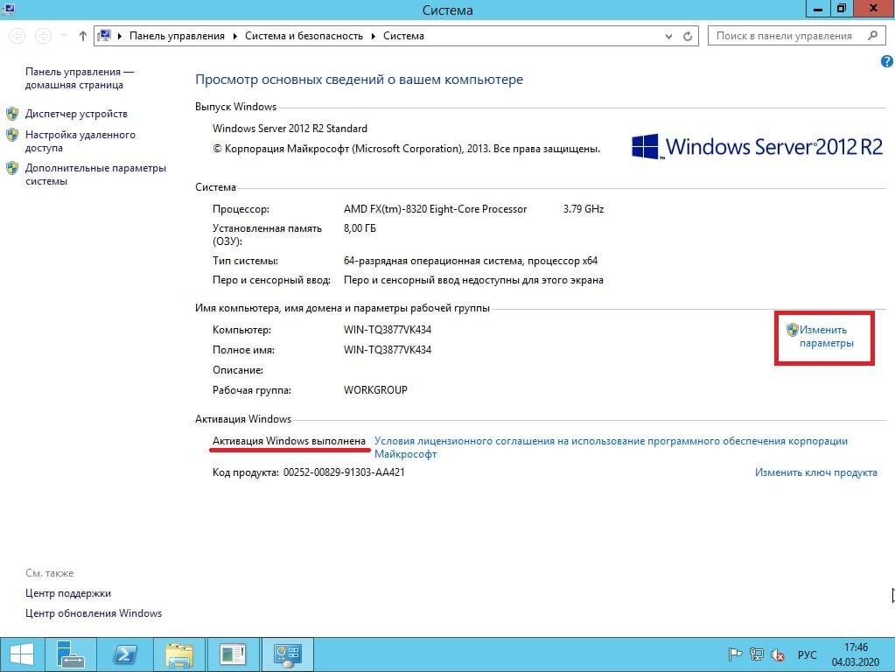Viewport: 895px width, 672px height.
Task: Click the Up one level arrow
Action: (x=83, y=36)
